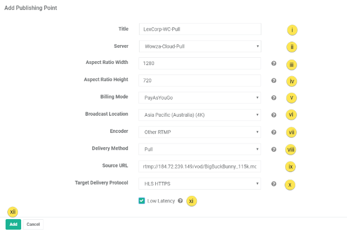The height and width of the screenshot is (233, 347).
Task: Click the green Add button
Action: (x=13, y=224)
